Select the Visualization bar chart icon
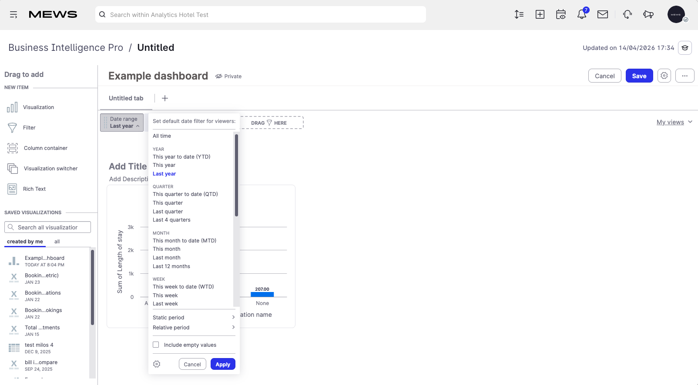 (12, 107)
